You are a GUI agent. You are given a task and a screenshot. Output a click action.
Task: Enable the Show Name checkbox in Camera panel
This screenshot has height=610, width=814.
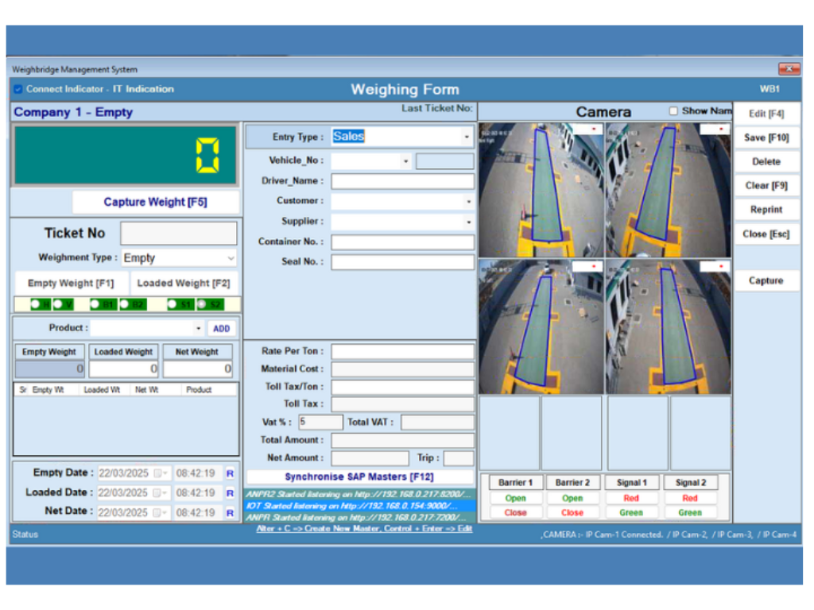[x=673, y=111]
